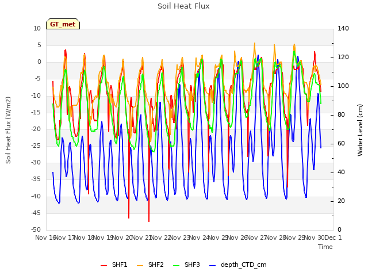Viewport: 368px width, 276px height.
Task: Click the 20 right axis tick label
Action: coord(341,201)
